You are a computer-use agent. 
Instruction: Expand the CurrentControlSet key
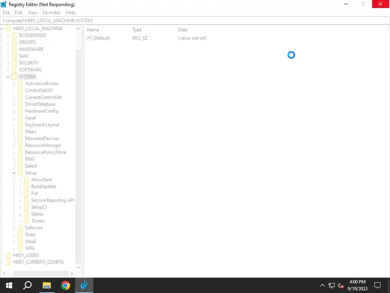(14, 97)
